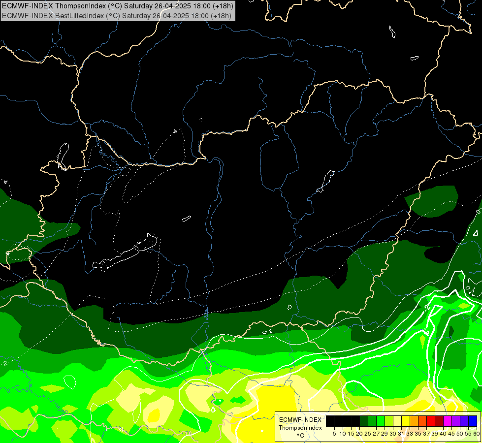This screenshot has width=482, height=443.
Task: Click the legend unit °C
Action: click(300, 435)
